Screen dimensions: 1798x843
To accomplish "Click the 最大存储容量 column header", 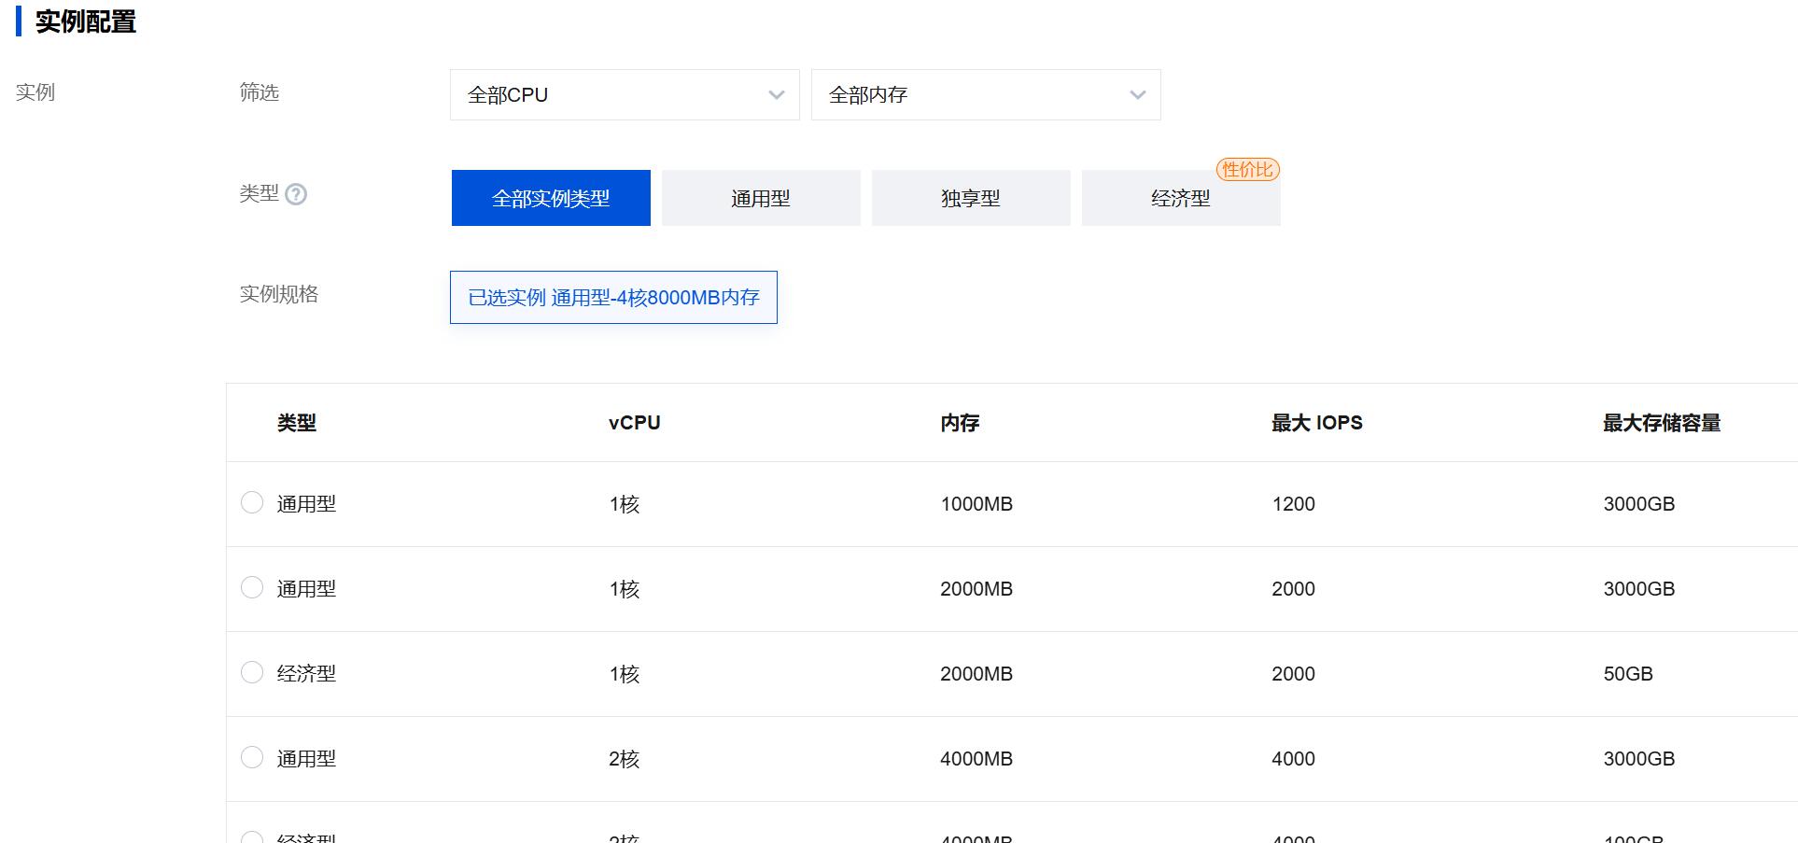I will pyautogui.click(x=1662, y=423).
